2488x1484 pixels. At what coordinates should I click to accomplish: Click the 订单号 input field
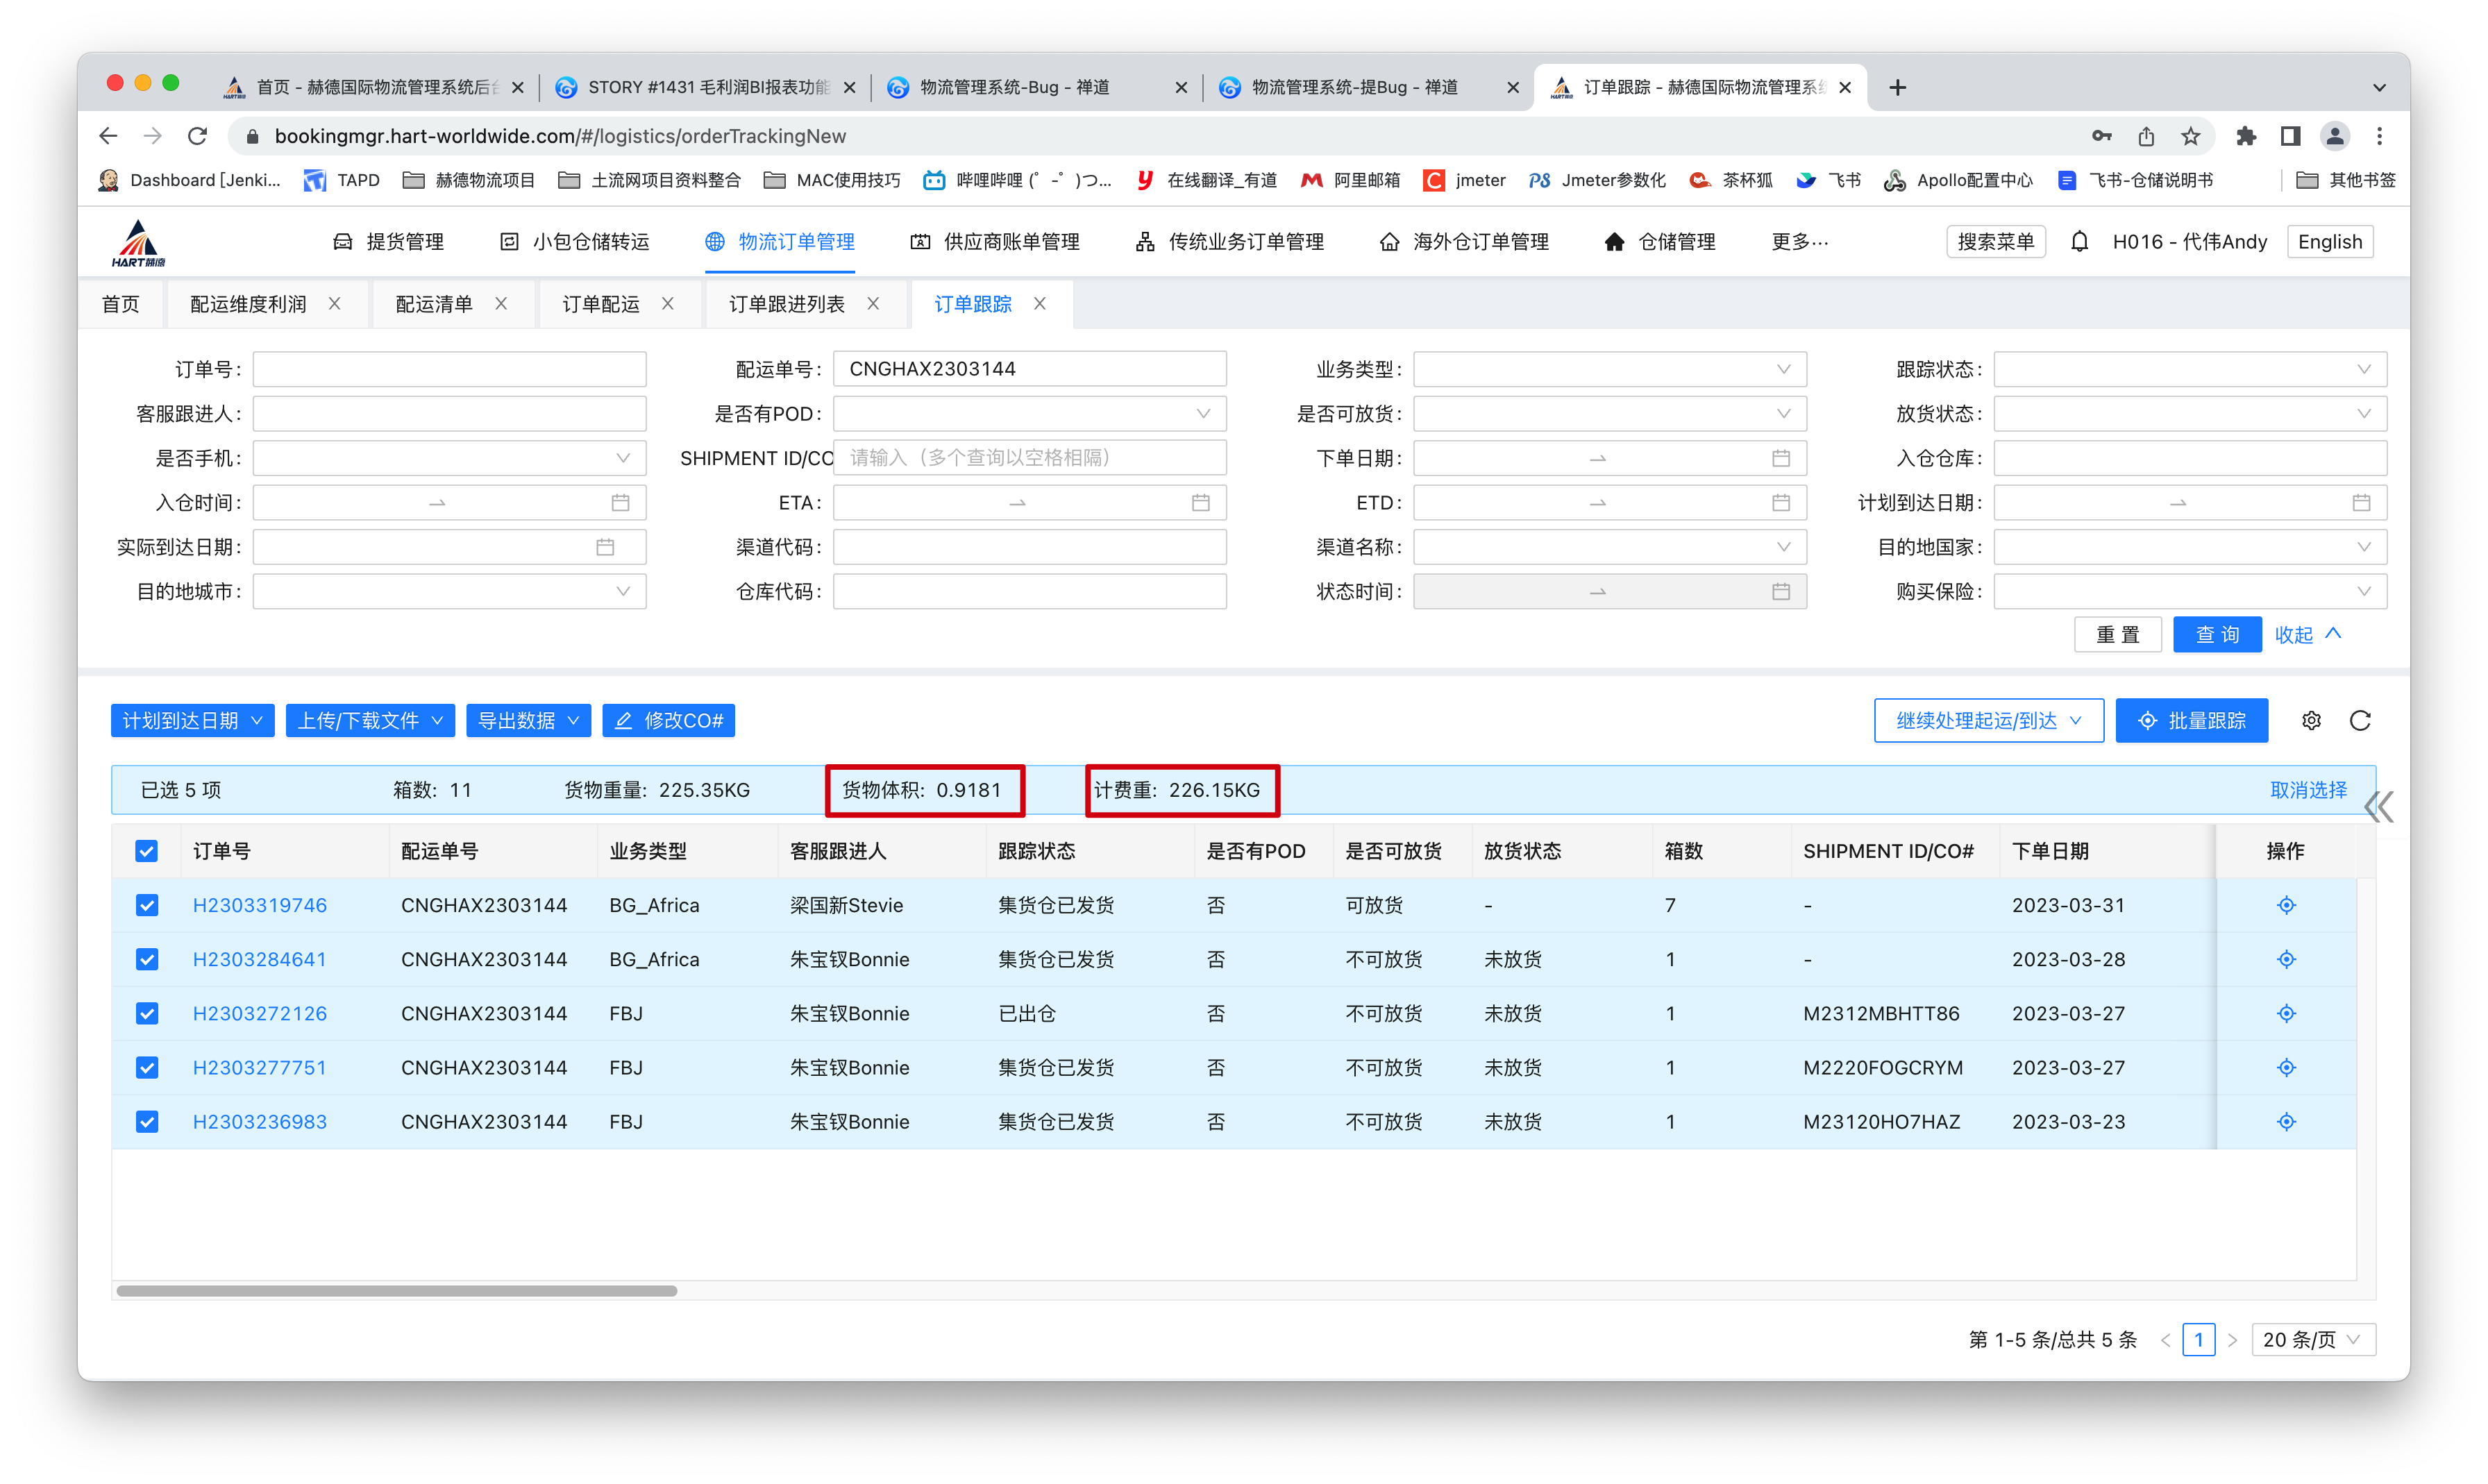pos(449,369)
